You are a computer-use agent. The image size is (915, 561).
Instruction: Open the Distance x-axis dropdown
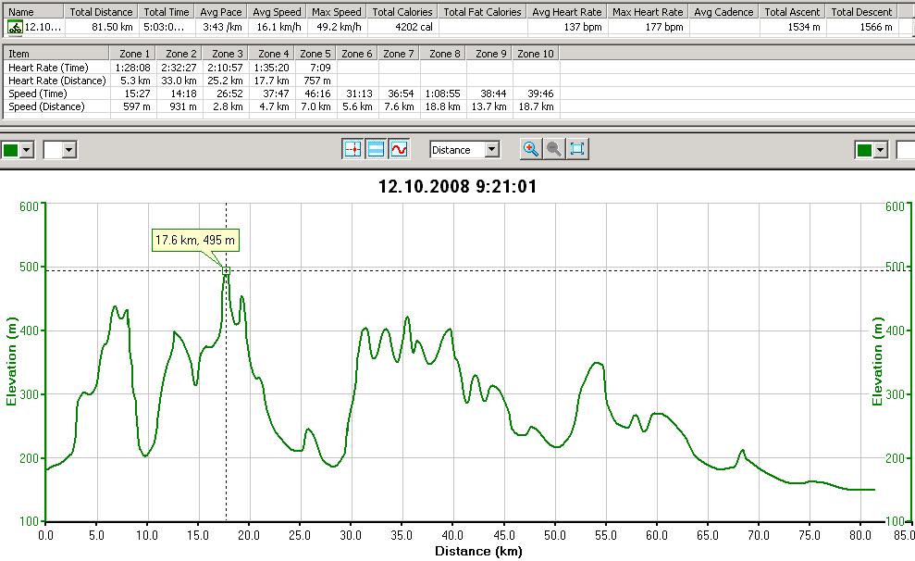[492, 150]
